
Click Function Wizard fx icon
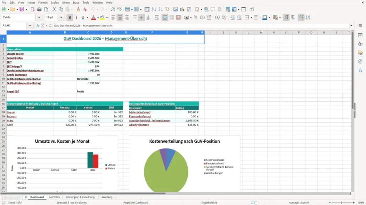(x=38, y=26)
